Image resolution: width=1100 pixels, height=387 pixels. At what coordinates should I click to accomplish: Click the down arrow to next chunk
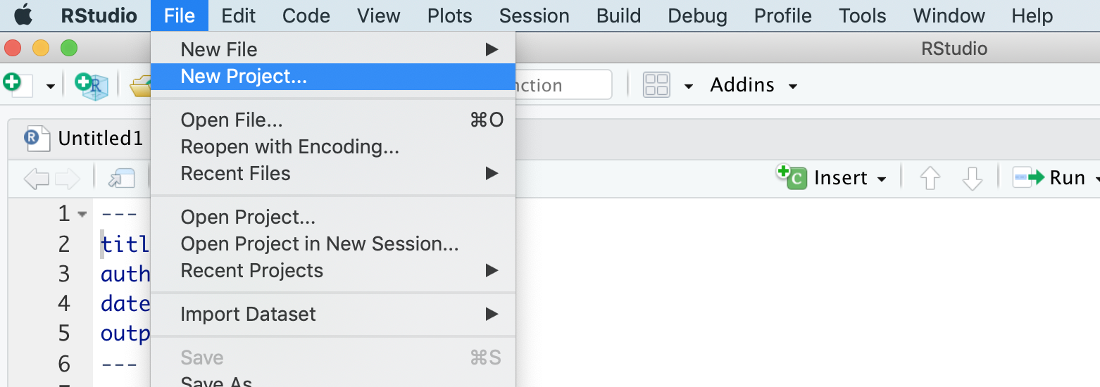973,178
